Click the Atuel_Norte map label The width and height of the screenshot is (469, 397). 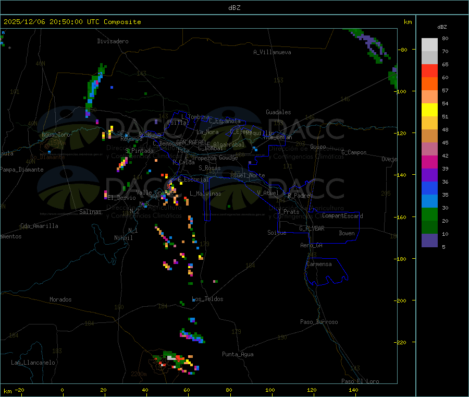point(248,175)
